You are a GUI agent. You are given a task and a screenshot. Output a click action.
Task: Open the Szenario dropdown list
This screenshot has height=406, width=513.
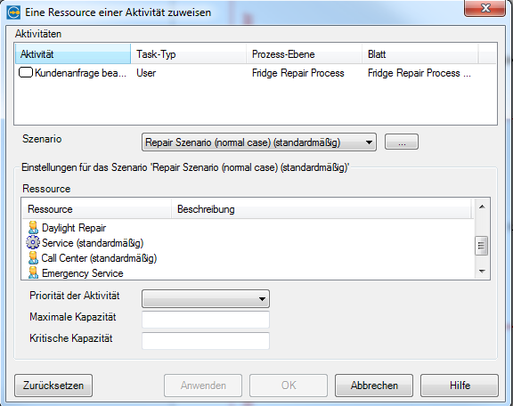(x=259, y=142)
